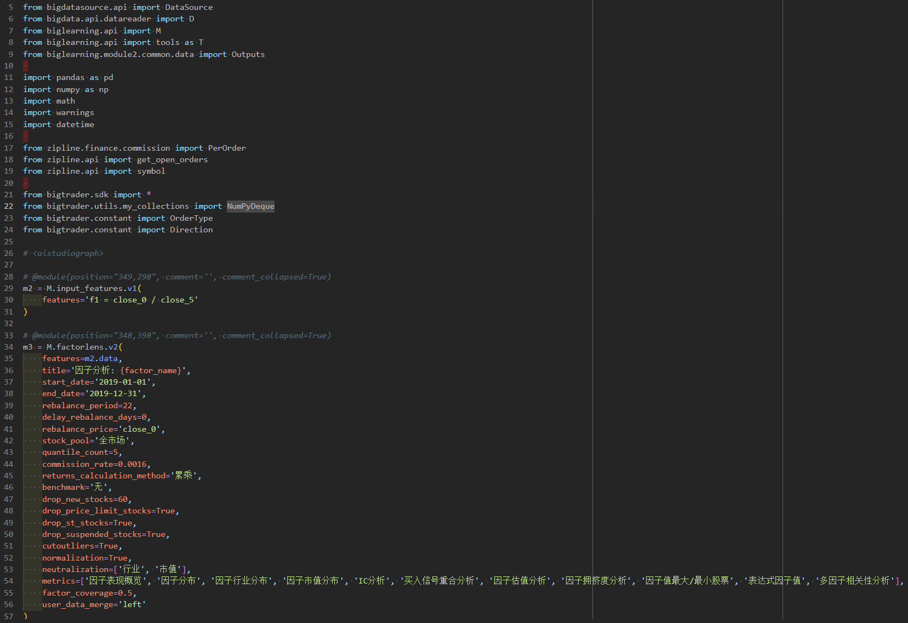Click the get_open_orders import name

click(x=172, y=160)
